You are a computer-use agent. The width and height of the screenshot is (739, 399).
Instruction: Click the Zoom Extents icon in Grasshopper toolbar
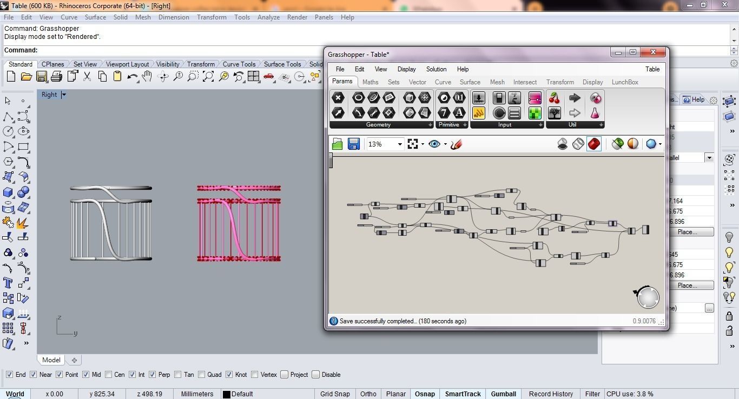pos(413,144)
